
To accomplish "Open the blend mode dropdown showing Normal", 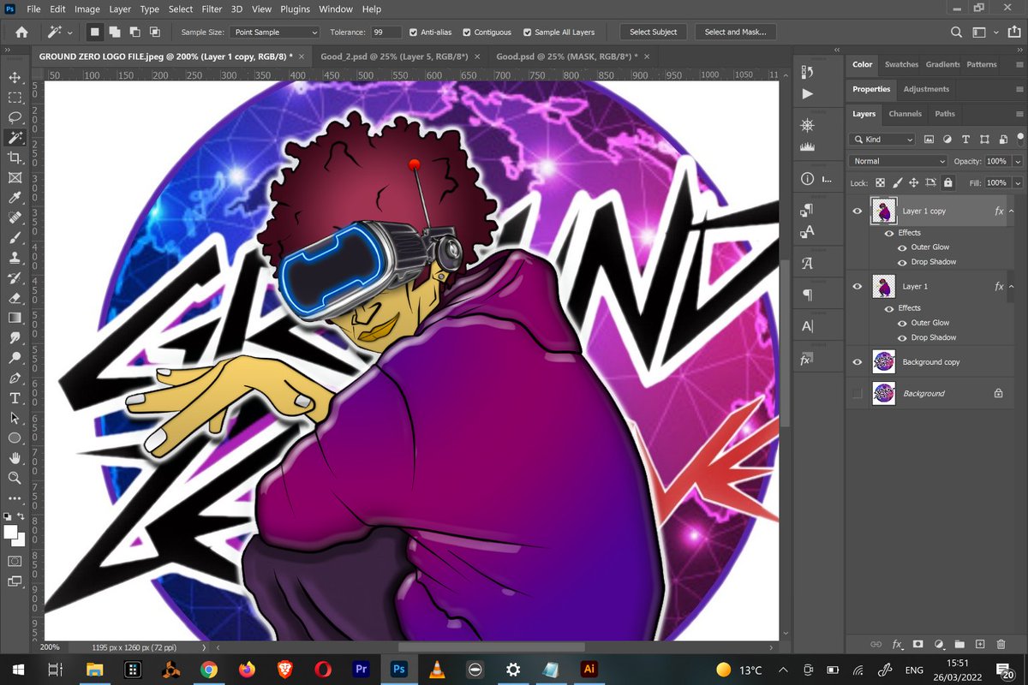I will (x=899, y=161).
